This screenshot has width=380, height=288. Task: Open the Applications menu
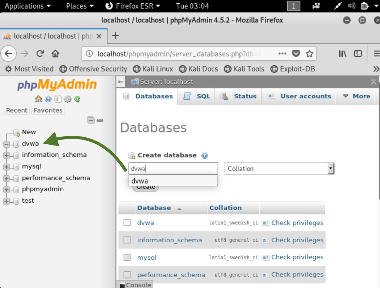pos(28,6)
